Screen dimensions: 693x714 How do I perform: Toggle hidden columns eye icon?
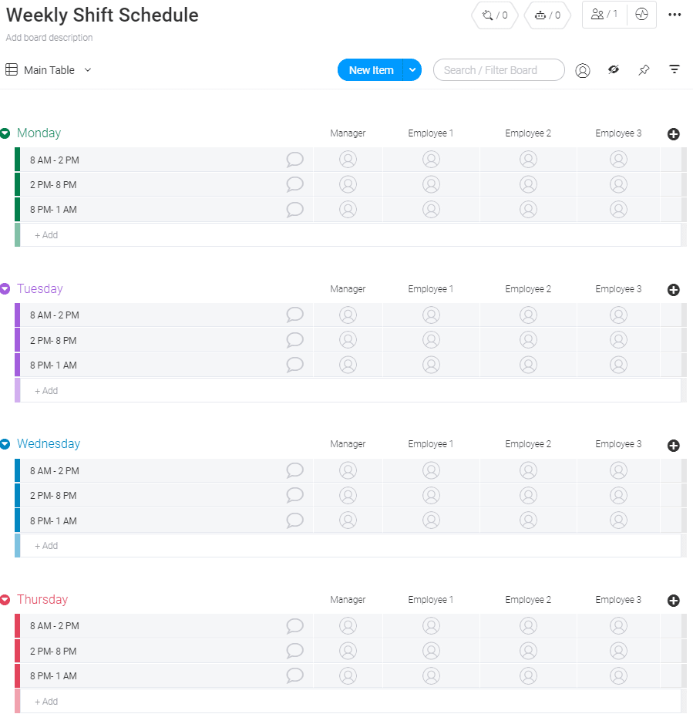tap(614, 70)
